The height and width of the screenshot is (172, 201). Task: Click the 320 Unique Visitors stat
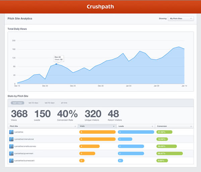(93, 115)
